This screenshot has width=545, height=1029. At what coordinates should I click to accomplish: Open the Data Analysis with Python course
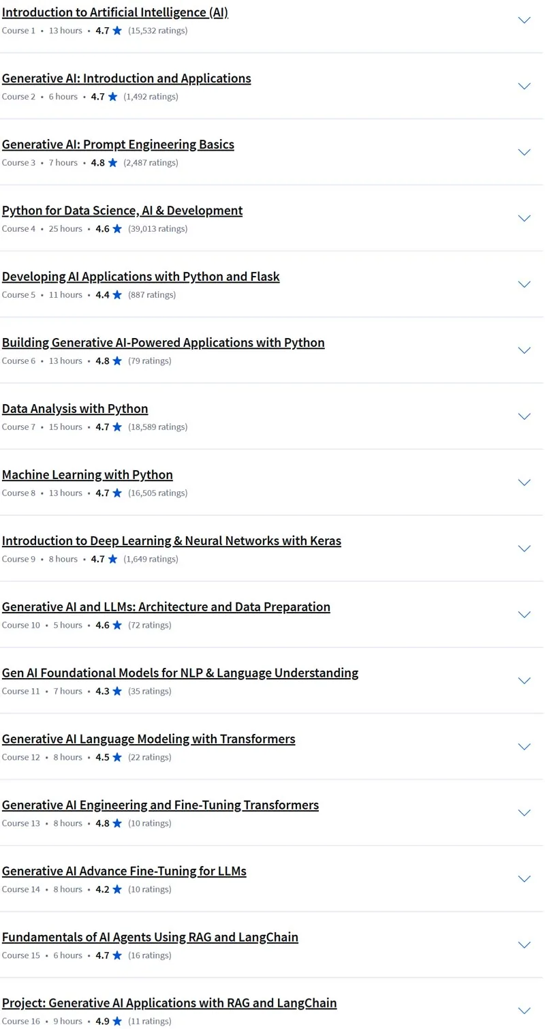75,409
